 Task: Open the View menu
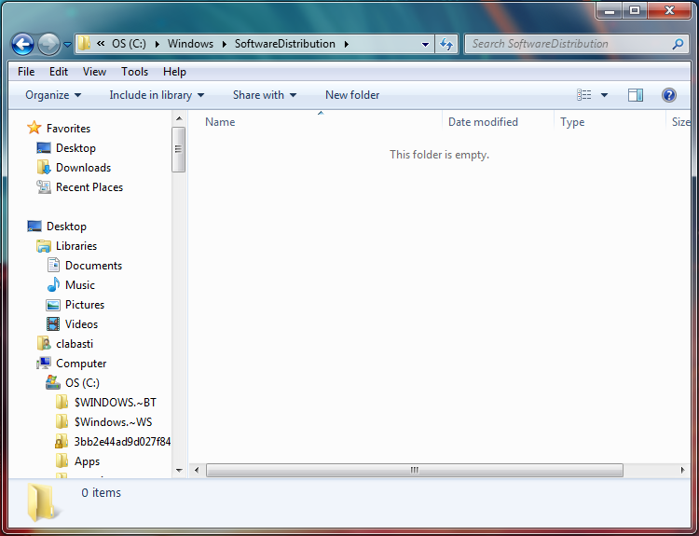(94, 72)
